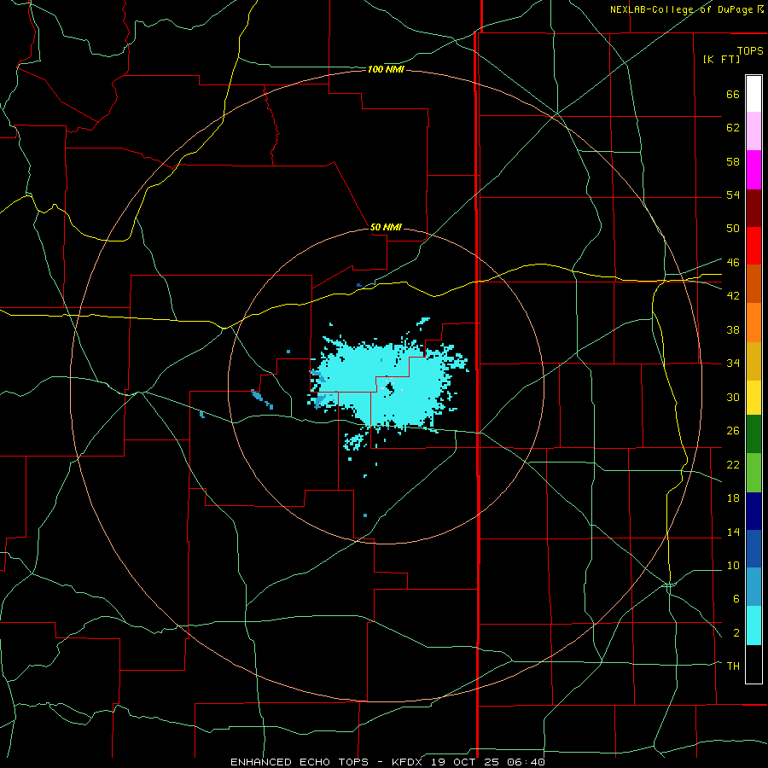This screenshot has width=768, height=768.
Task: Click the orange 42 kft legend swatch
Action: (x=753, y=323)
